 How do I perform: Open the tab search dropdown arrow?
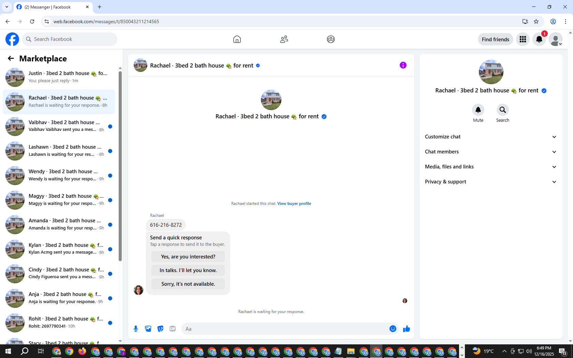(x=7, y=7)
